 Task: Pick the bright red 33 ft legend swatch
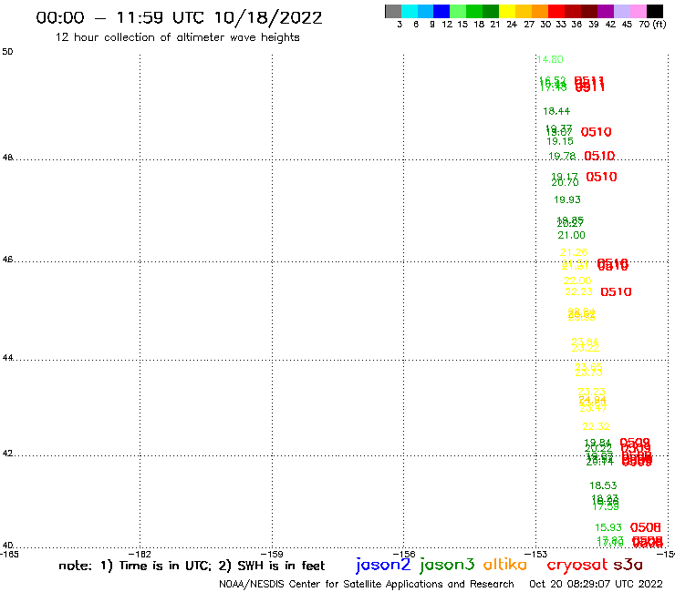pyautogui.click(x=556, y=11)
